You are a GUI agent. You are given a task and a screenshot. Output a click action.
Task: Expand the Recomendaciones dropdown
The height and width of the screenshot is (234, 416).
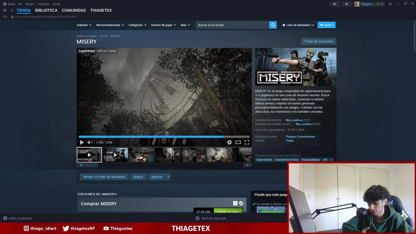[x=110, y=25]
